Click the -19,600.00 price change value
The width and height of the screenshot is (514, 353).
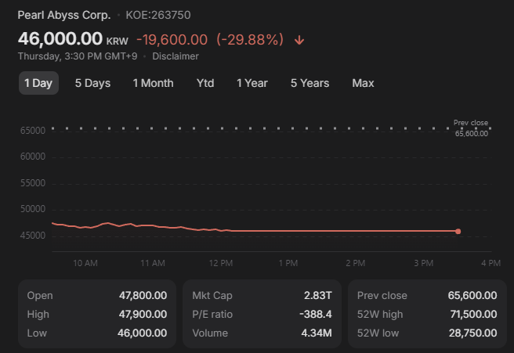click(172, 39)
